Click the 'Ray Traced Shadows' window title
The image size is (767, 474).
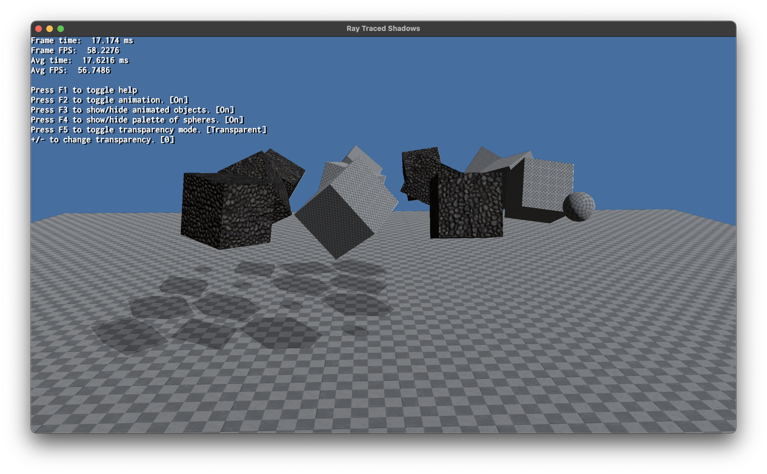[383, 29]
